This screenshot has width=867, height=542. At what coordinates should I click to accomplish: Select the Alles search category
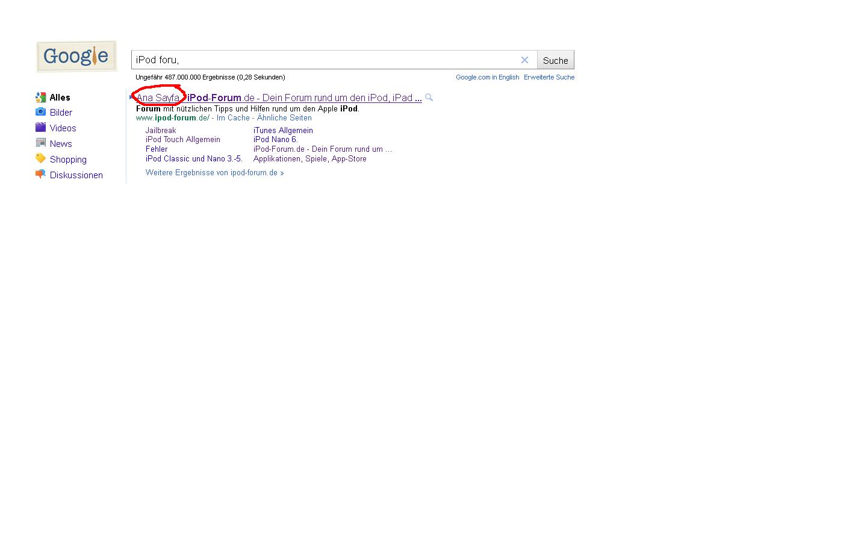(60, 98)
